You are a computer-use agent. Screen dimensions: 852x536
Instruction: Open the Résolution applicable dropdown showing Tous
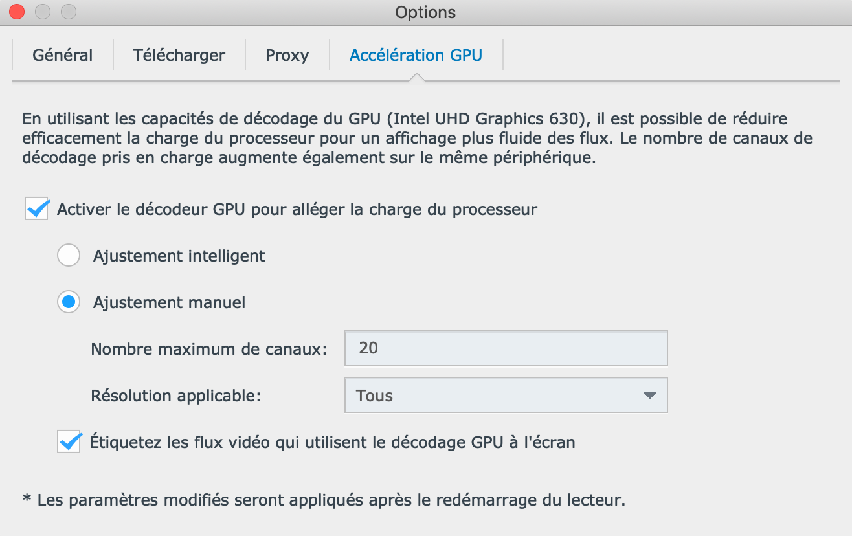pyautogui.click(x=506, y=396)
